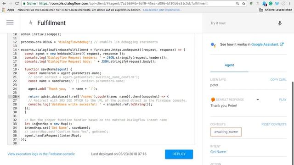Click the CONTEXTS label

pyautogui.click(x=218, y=124)
